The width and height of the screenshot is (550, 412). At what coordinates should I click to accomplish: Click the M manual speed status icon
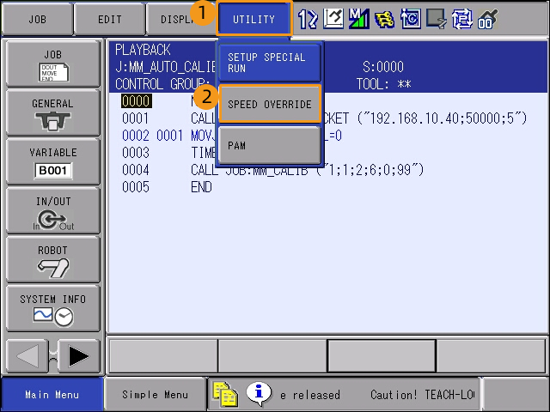(359, 19)
